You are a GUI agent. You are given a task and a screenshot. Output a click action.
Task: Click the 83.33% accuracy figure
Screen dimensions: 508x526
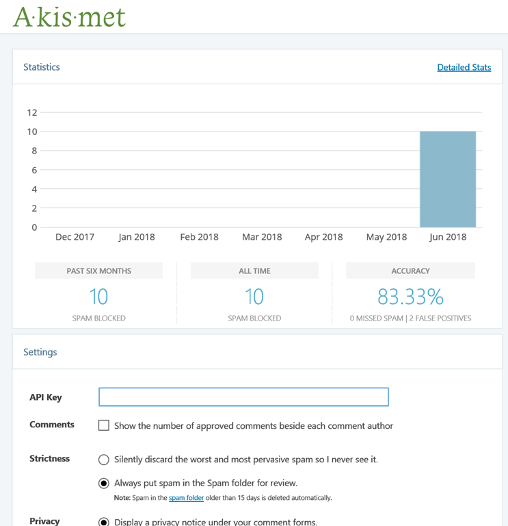[410, 297]
